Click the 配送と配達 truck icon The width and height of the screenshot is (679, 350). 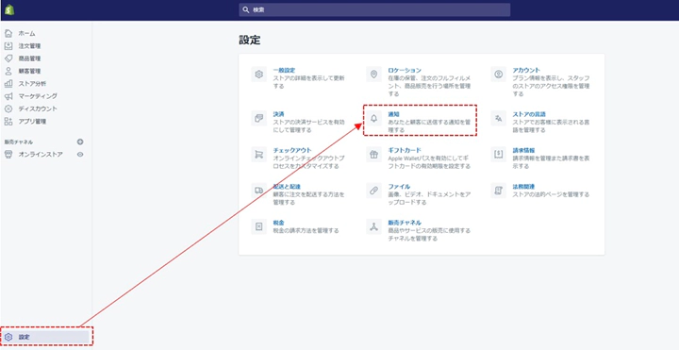(x=259, y=191)
